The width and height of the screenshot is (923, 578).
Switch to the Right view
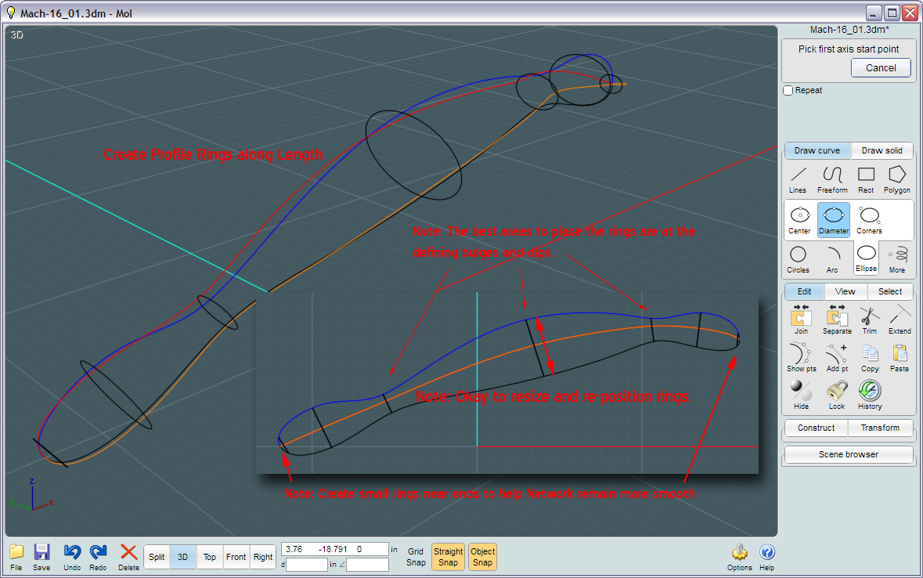click(x=262, y=557)
